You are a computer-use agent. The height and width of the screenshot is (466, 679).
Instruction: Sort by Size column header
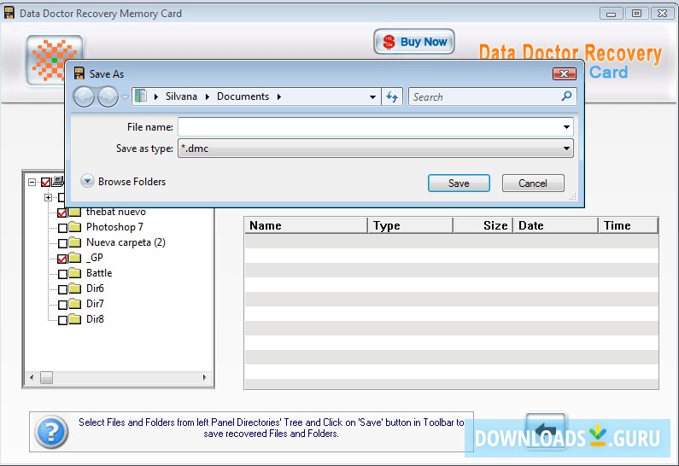(x=483, y=225)
